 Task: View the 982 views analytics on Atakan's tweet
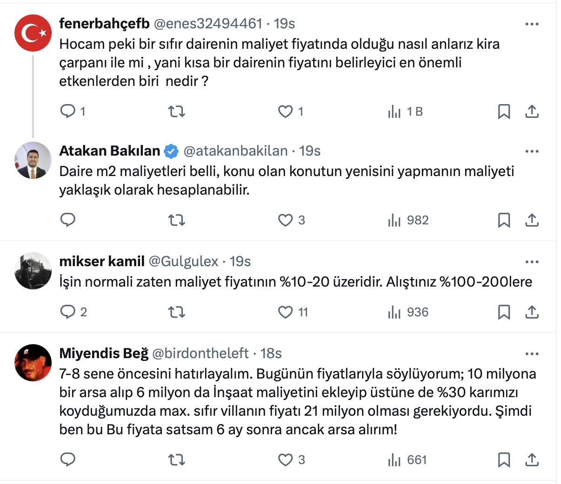coord(408,220)
